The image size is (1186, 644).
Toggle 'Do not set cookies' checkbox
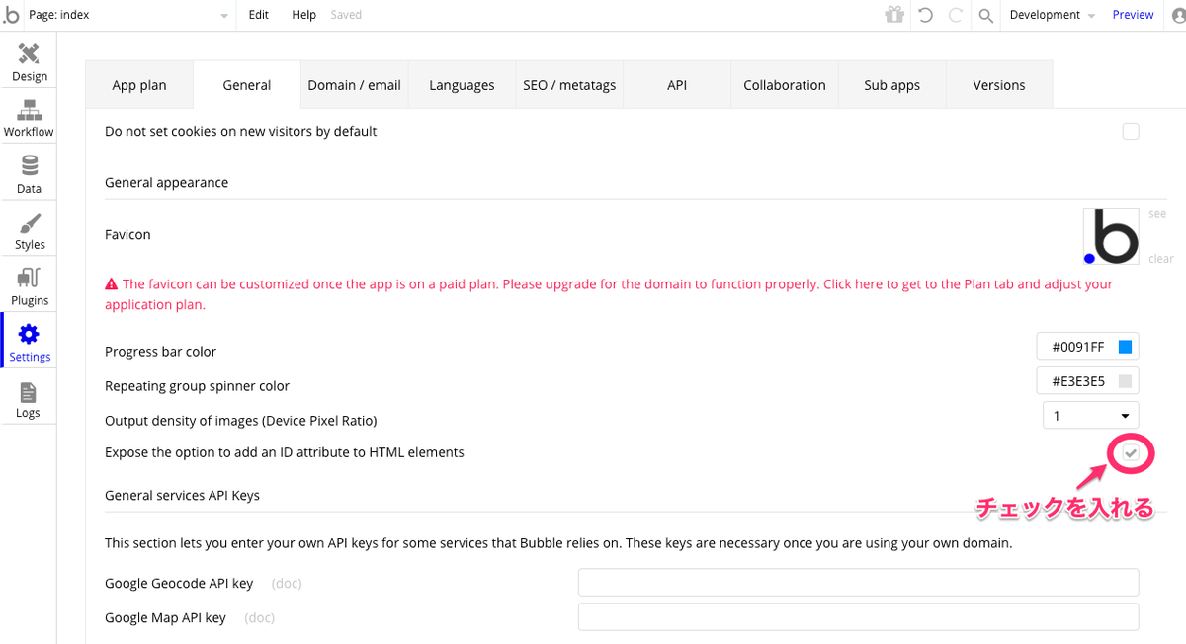[1131, 131]
